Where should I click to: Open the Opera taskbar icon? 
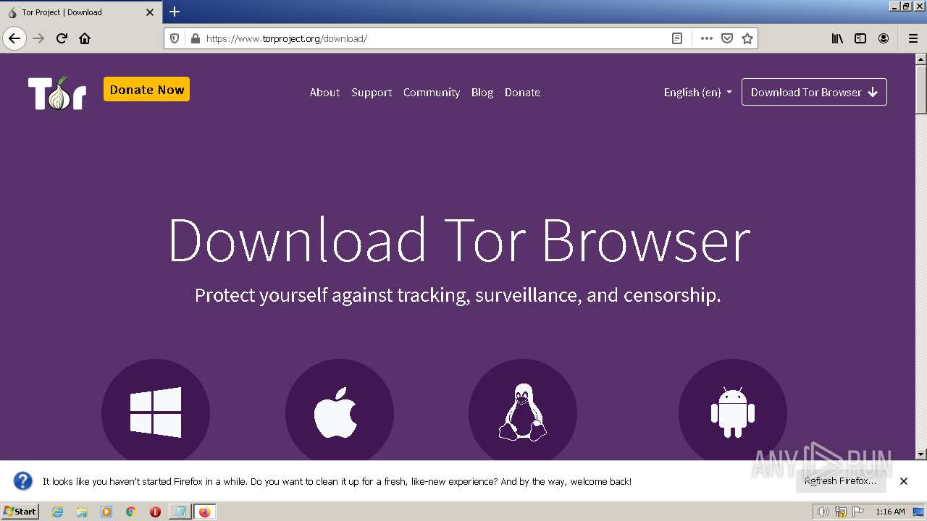pyautogui.click(x=155, y=512)
